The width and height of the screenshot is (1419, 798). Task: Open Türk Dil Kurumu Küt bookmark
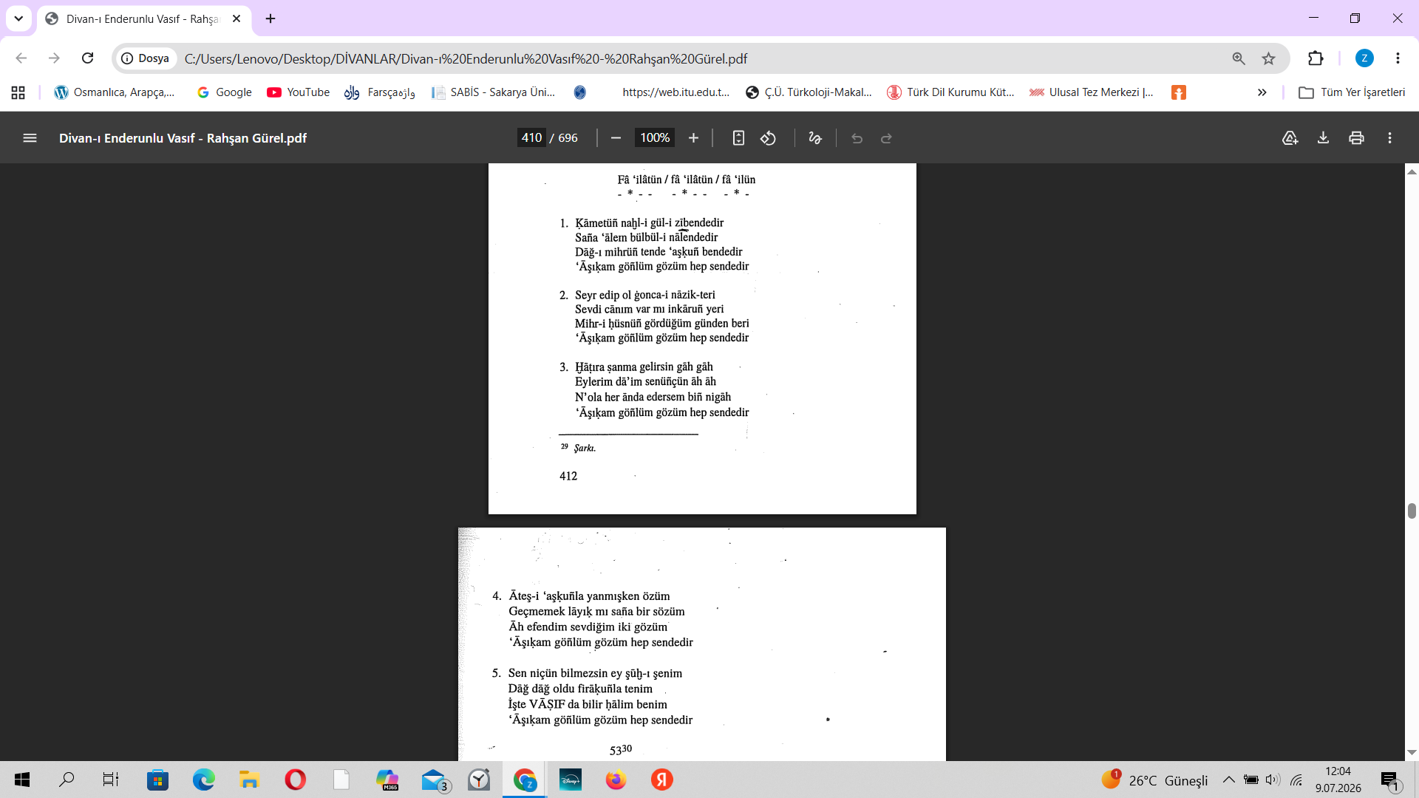pyautogui.click(x=950, y=92)
